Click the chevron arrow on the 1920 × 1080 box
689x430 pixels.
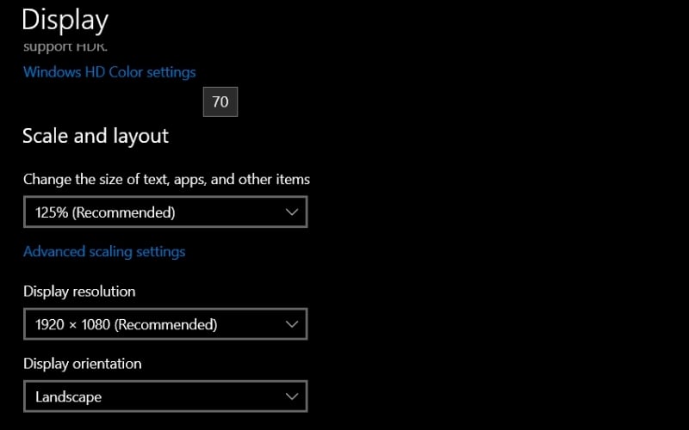pos(292,324)
